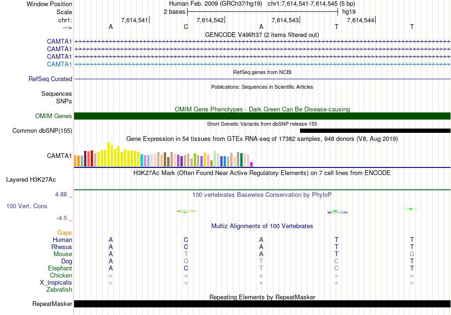Screen dimensions: 451x315
Task: Click the OMIM Genes side label
Action: tap(53, 116)
